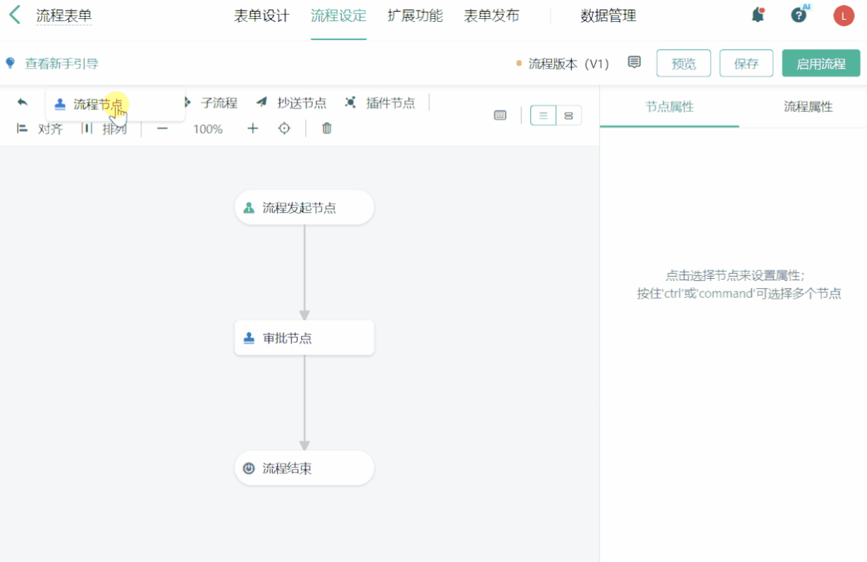
Task: Open the version notes comment icon
Action: click(x=634, y=63)
